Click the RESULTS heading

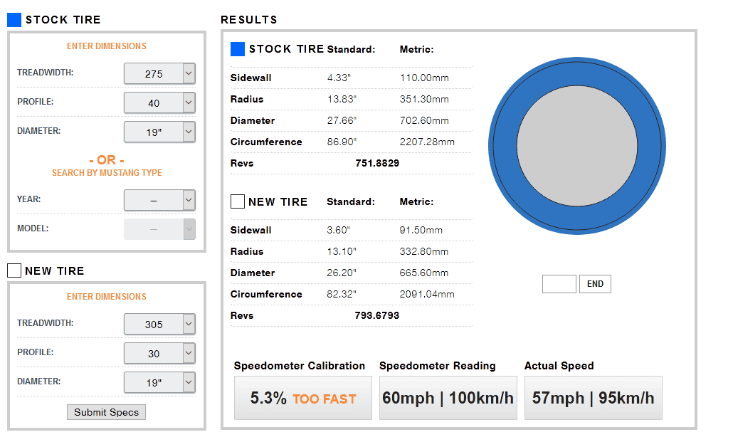point(249,20)
